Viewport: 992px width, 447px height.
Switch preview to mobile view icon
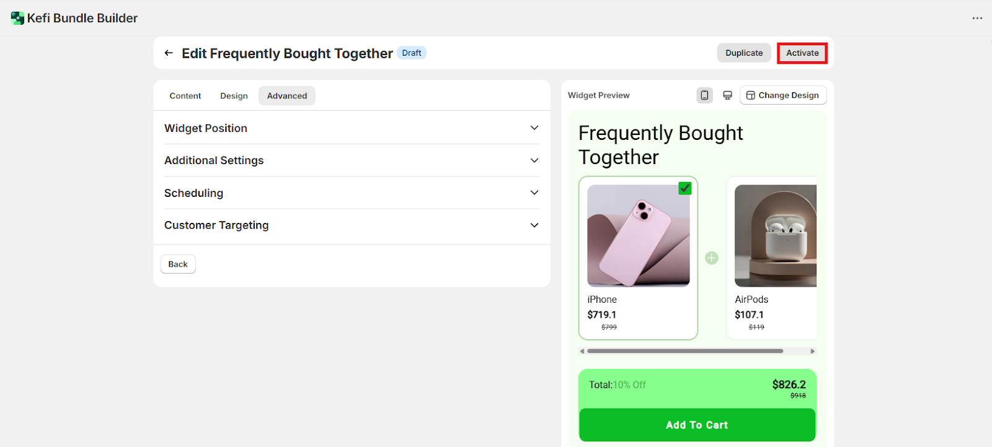704,95
